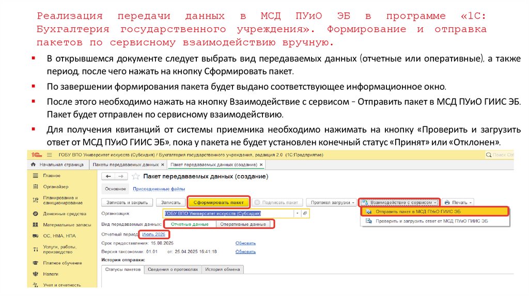529x296 pixels.
Task: Click the Записать button
Action: [170, 202]
